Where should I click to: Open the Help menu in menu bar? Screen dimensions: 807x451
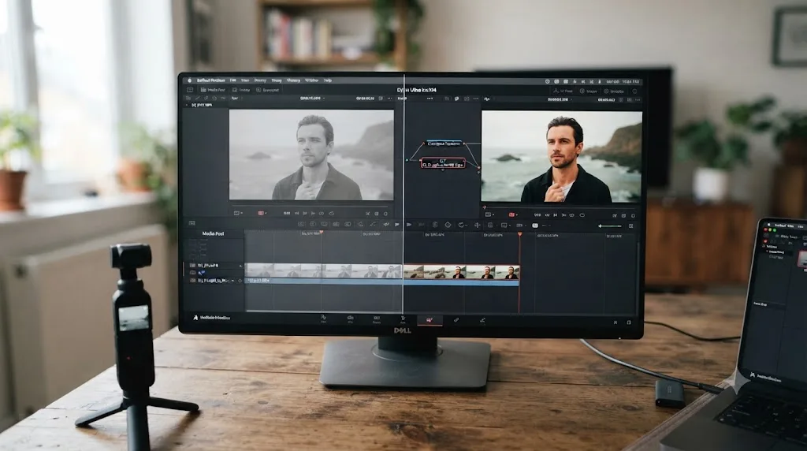tap(328, 80)
